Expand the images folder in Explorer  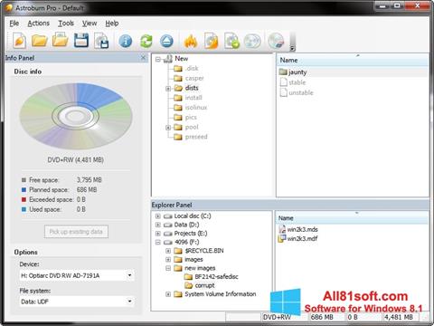point(168,260)
